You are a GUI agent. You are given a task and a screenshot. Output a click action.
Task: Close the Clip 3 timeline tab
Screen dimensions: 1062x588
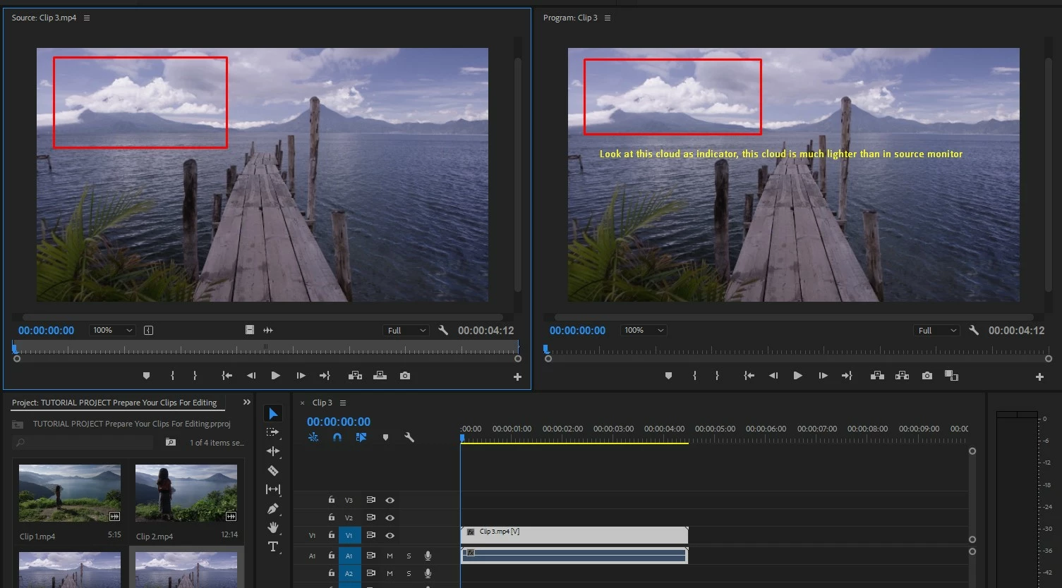coord(302,403)
